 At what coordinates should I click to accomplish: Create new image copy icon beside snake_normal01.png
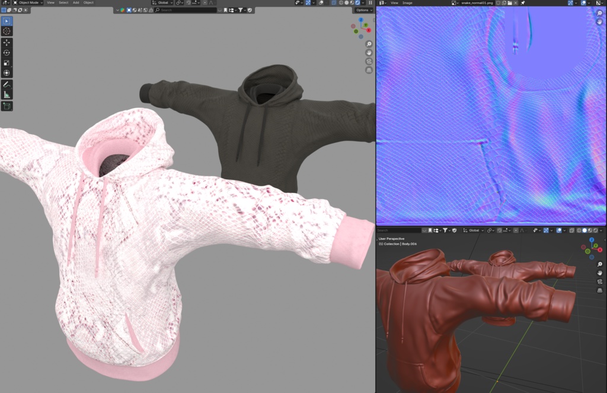click(504, 3)
